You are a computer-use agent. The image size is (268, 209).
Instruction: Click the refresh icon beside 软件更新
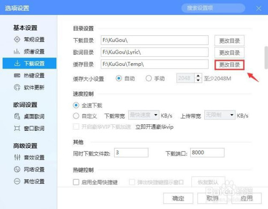(17, 87)
